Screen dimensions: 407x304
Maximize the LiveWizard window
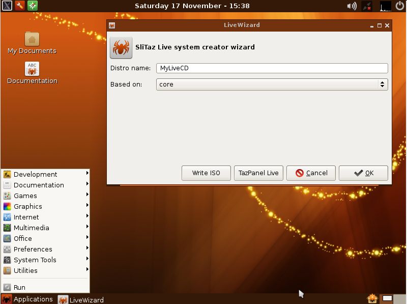380,25
